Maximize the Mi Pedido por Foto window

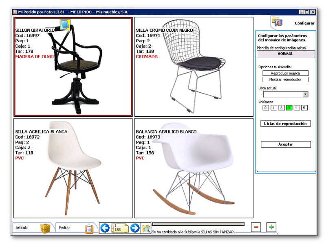pos(307,12)
